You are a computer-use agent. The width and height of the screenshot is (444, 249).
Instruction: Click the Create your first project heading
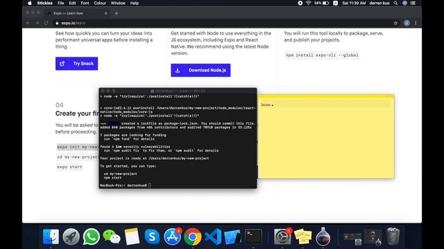tap(77, 113)
